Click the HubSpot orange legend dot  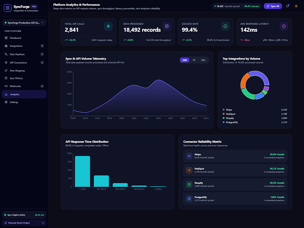click(224, 114)
